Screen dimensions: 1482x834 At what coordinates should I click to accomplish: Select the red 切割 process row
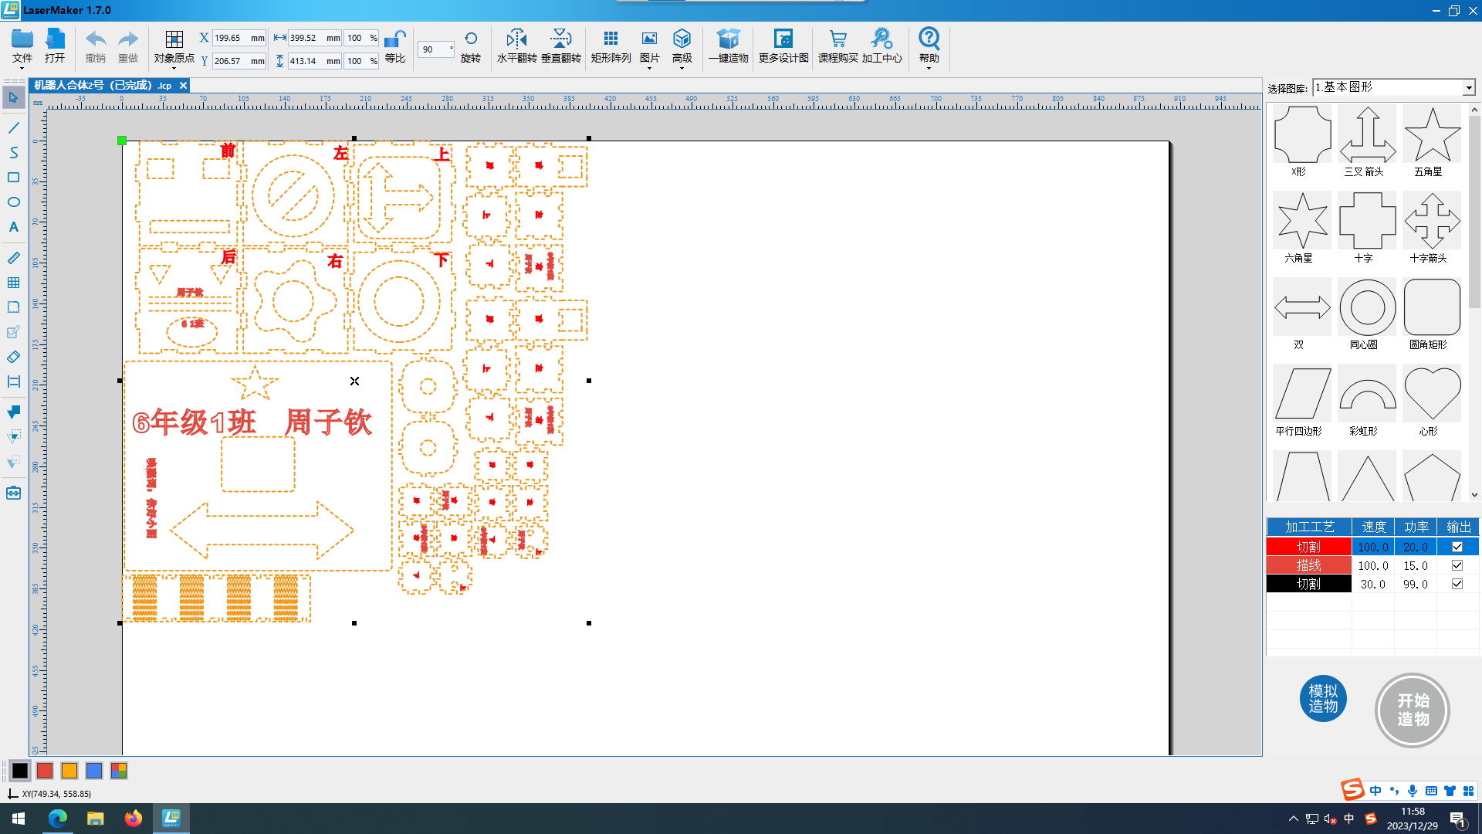pos(1372,547)
